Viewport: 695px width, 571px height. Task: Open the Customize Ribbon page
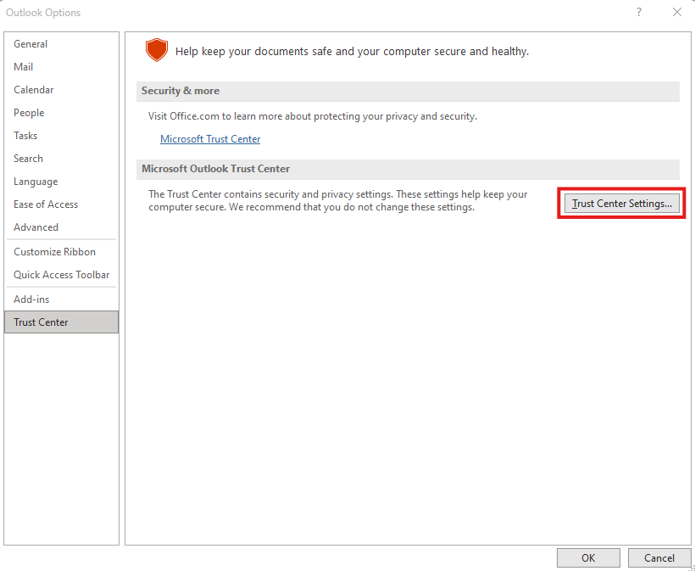54,252
